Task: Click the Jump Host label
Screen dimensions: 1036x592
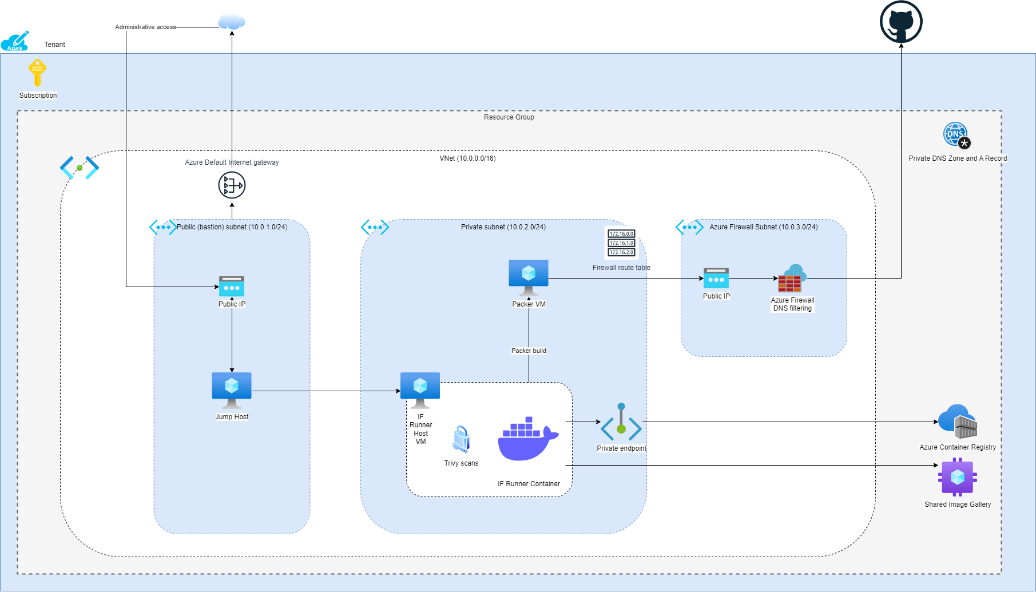Action: click(x=232, y=417)
